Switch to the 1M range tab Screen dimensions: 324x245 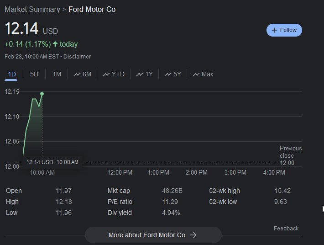coord(57,74)
